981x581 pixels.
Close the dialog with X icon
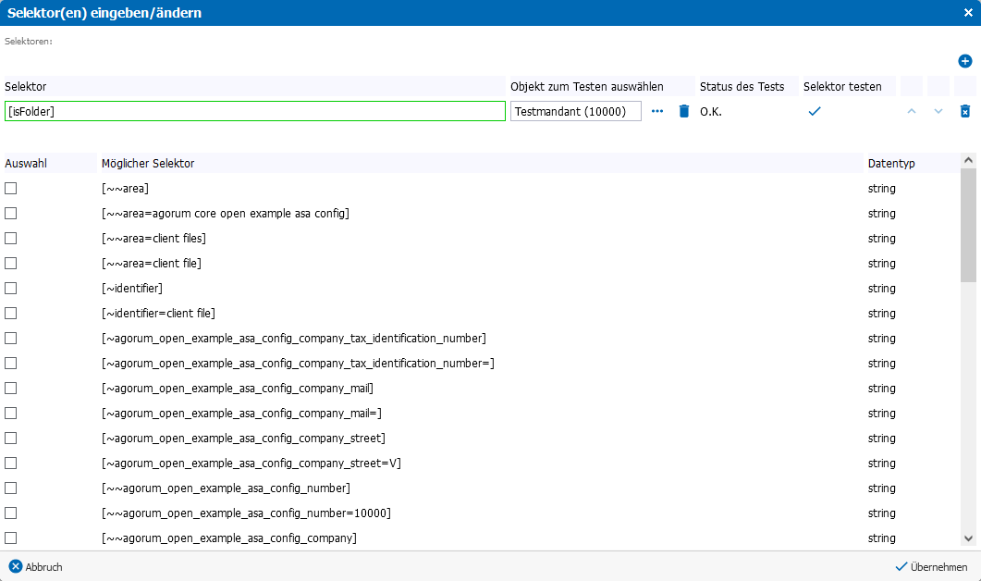(x=968, y=13)
